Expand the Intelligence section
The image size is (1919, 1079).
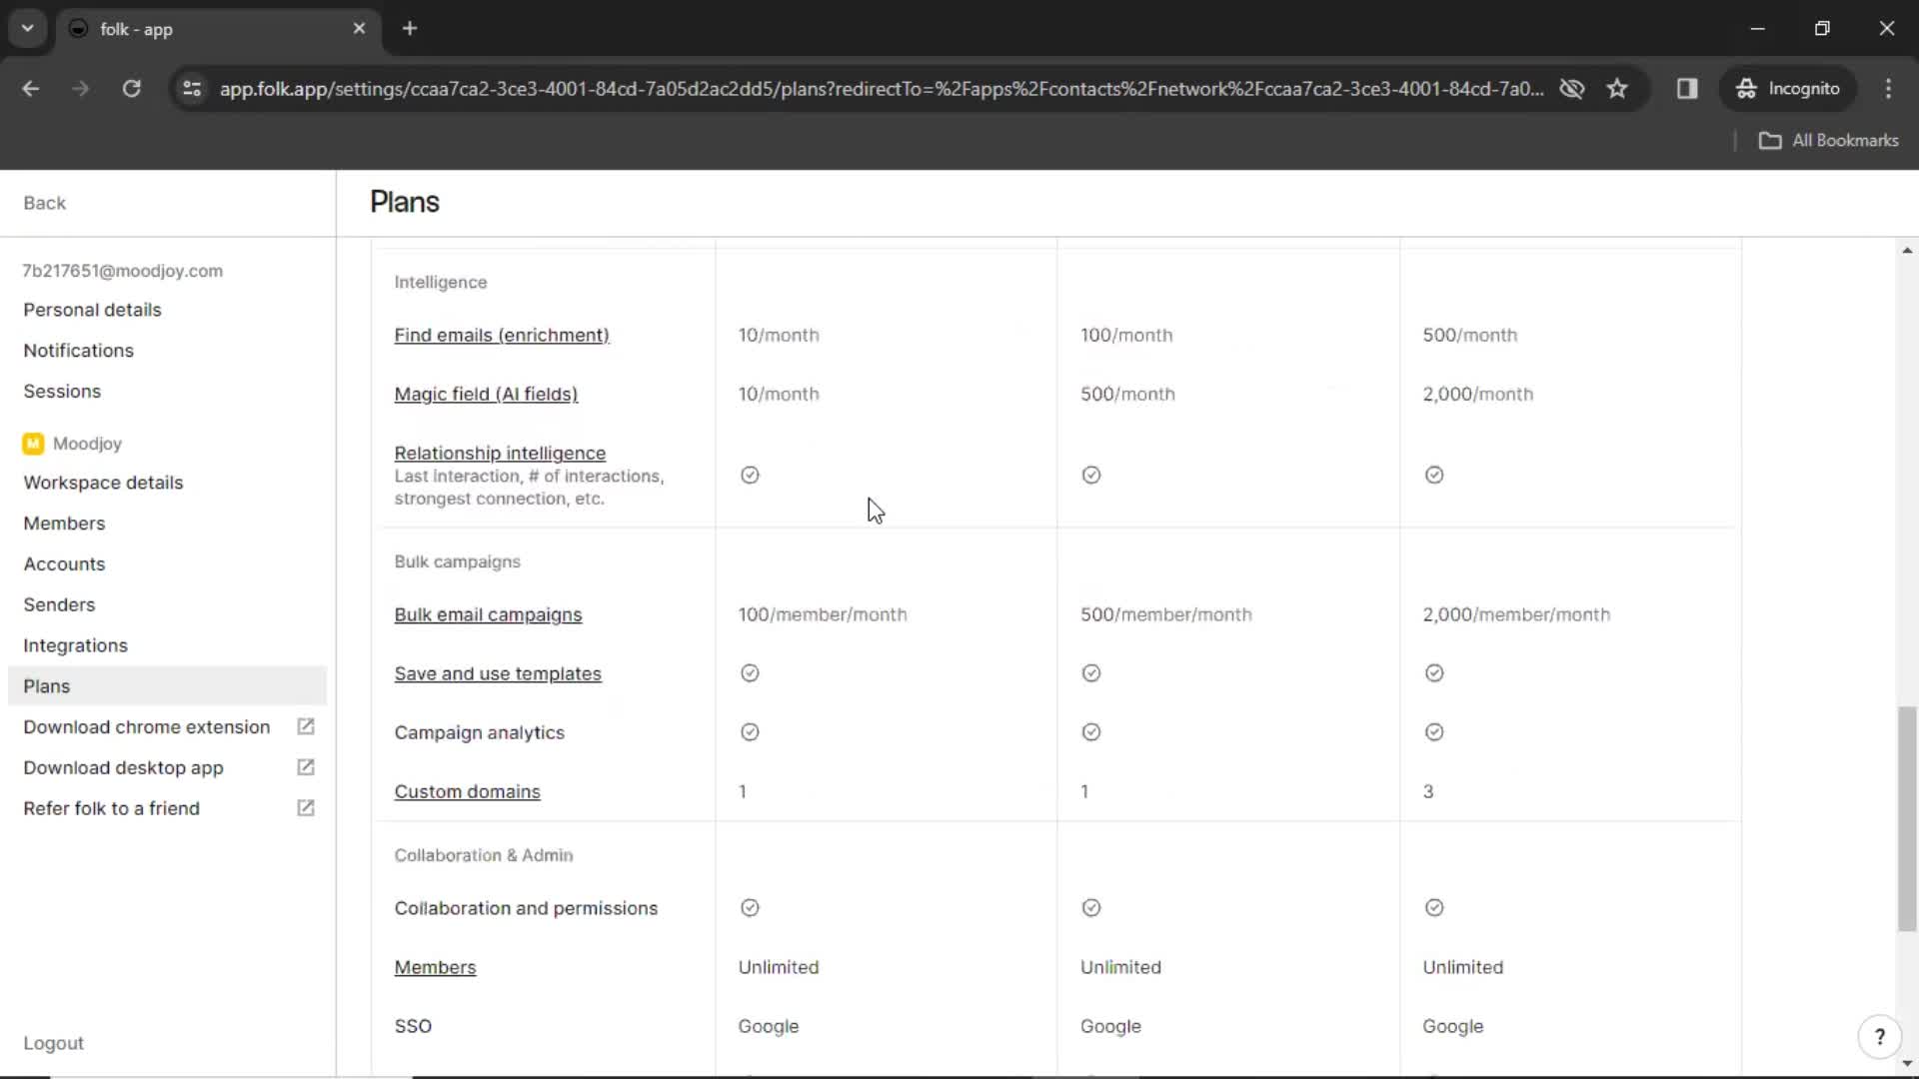point(440,281)
